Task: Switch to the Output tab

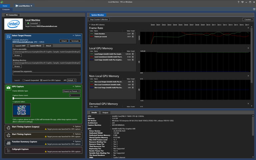Action: click(x=105, y=112)
